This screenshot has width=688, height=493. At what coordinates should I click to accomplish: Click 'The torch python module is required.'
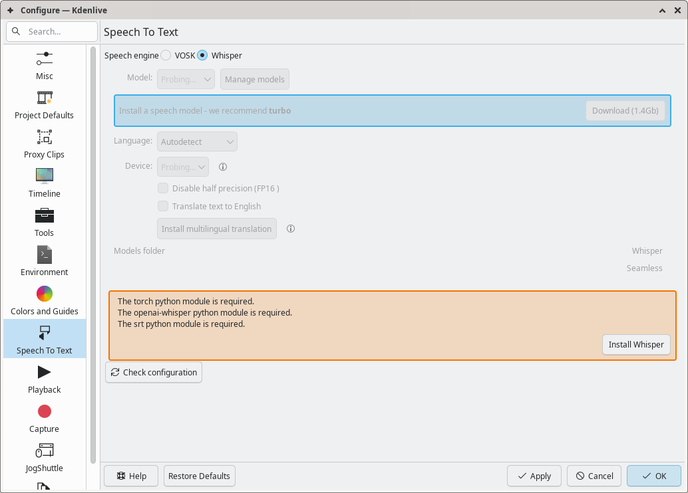click(x=186, y=302)
